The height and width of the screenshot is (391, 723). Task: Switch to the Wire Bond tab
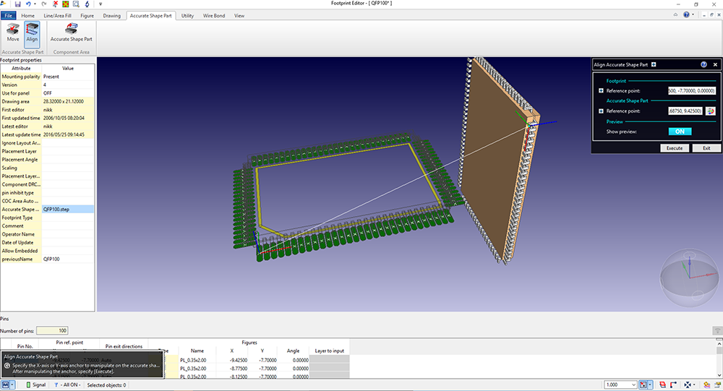pos(213,15)
